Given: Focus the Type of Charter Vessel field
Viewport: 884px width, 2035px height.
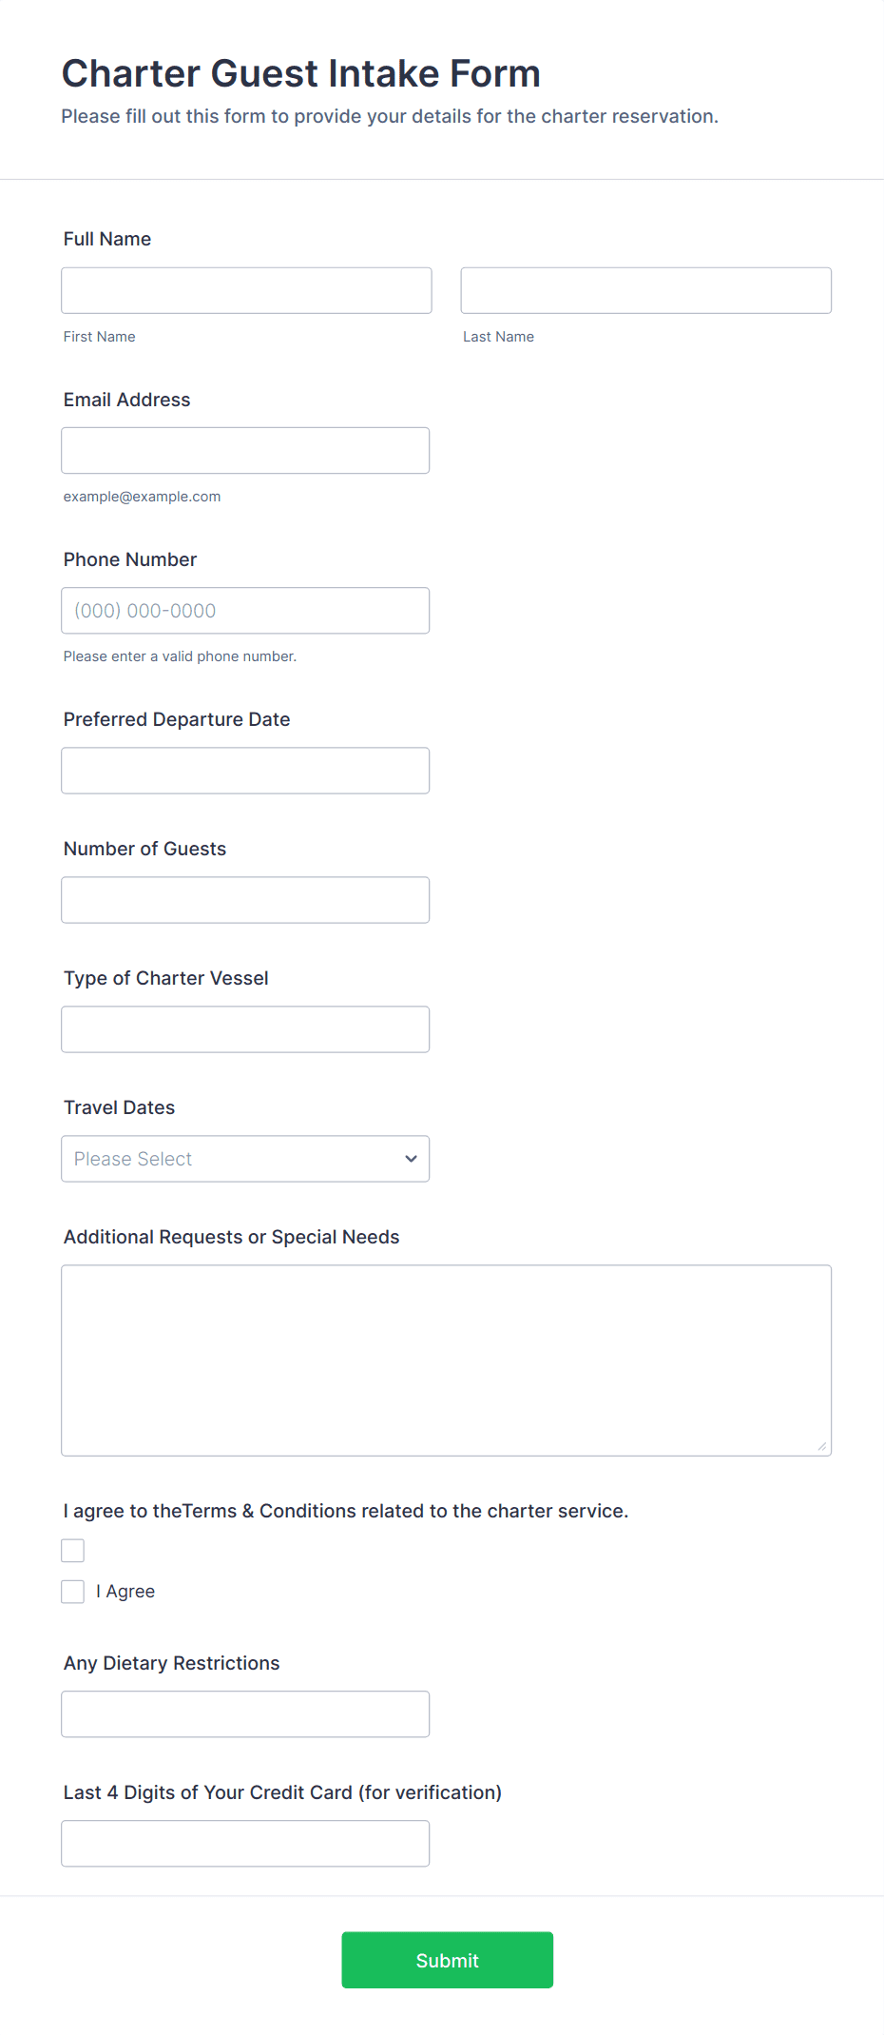Looking at the screenshot, I should [x=245, y=1029].
